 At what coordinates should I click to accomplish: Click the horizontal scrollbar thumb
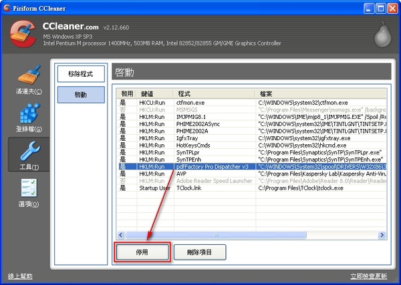(216, 235)
